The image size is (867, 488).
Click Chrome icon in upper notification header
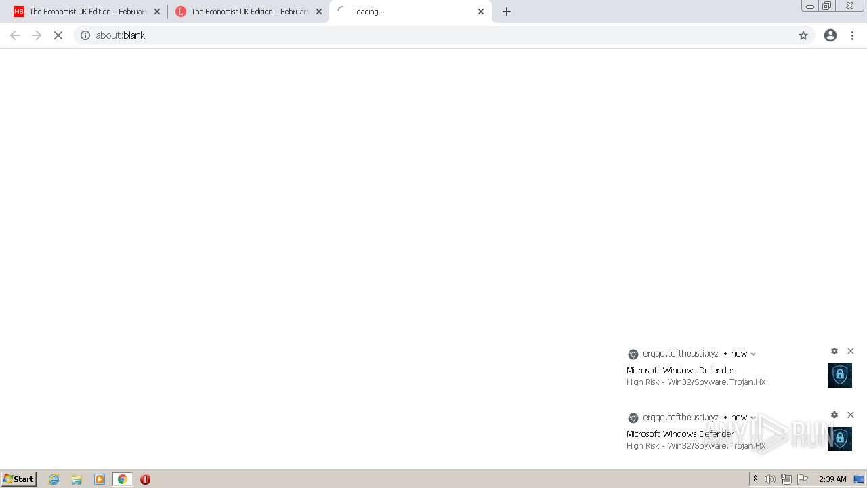point(633,354)
